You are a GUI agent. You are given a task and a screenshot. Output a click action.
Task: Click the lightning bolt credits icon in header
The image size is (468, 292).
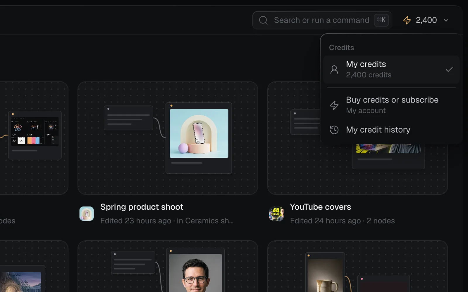407,20
